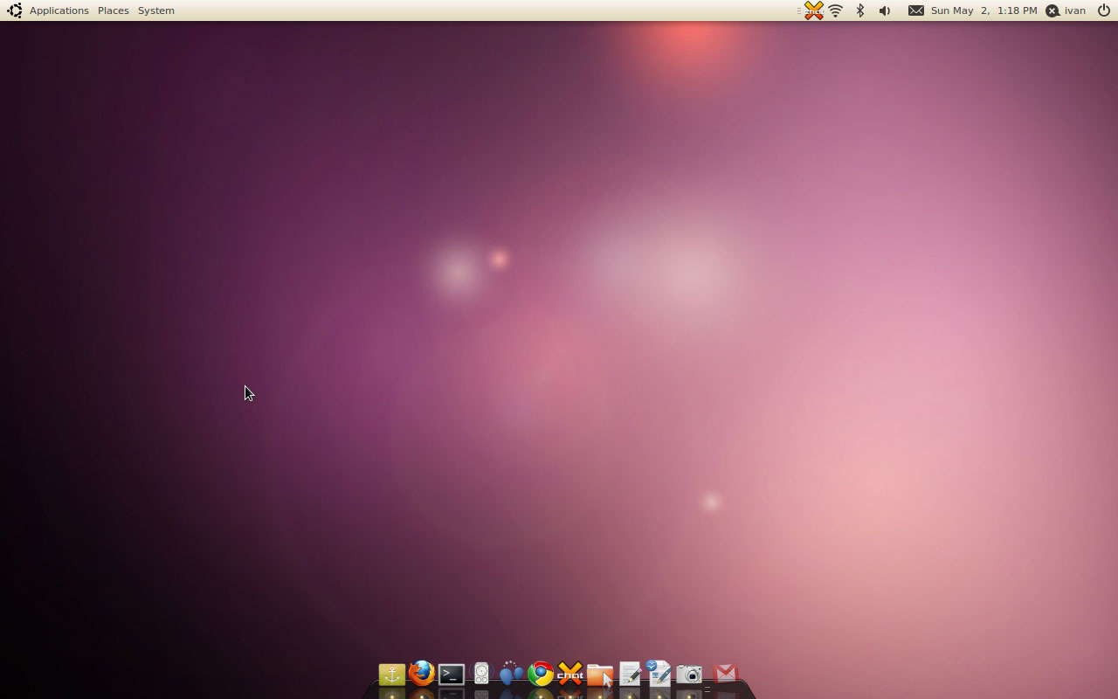Open the clock showing Sun May 2
The image size is (1118, 699).
coord(987,10)
